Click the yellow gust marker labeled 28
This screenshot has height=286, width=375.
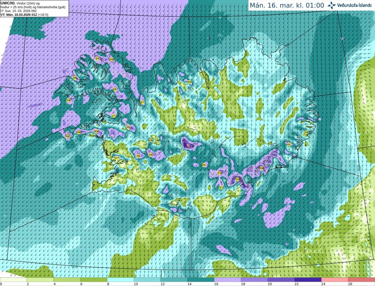(x=69, y=100)
